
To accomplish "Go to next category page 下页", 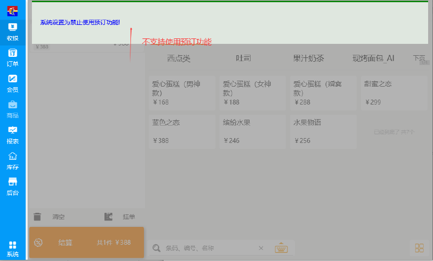I will 419,58.
